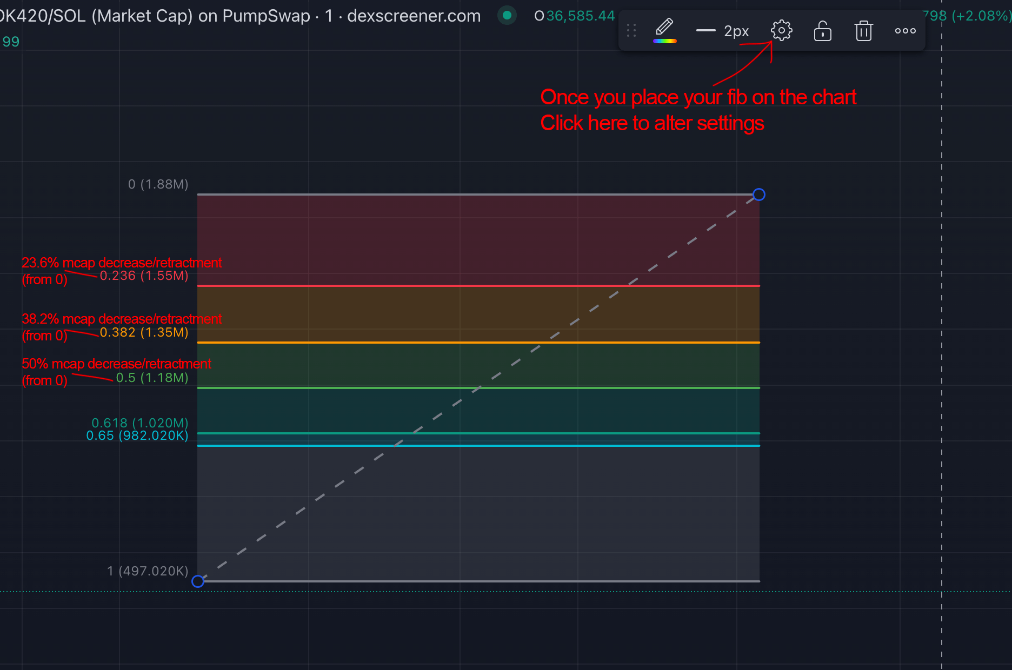Open the fib retracement settings gear

781,31
